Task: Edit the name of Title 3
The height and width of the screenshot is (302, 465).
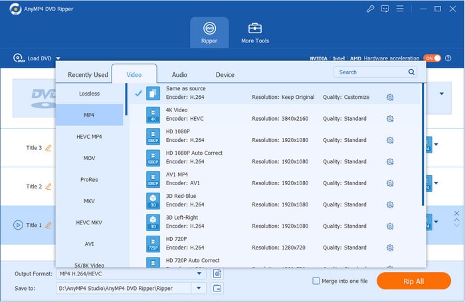Action: tap(48, 148)
